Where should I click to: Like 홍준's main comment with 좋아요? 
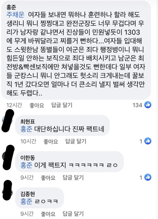(37, 105)
